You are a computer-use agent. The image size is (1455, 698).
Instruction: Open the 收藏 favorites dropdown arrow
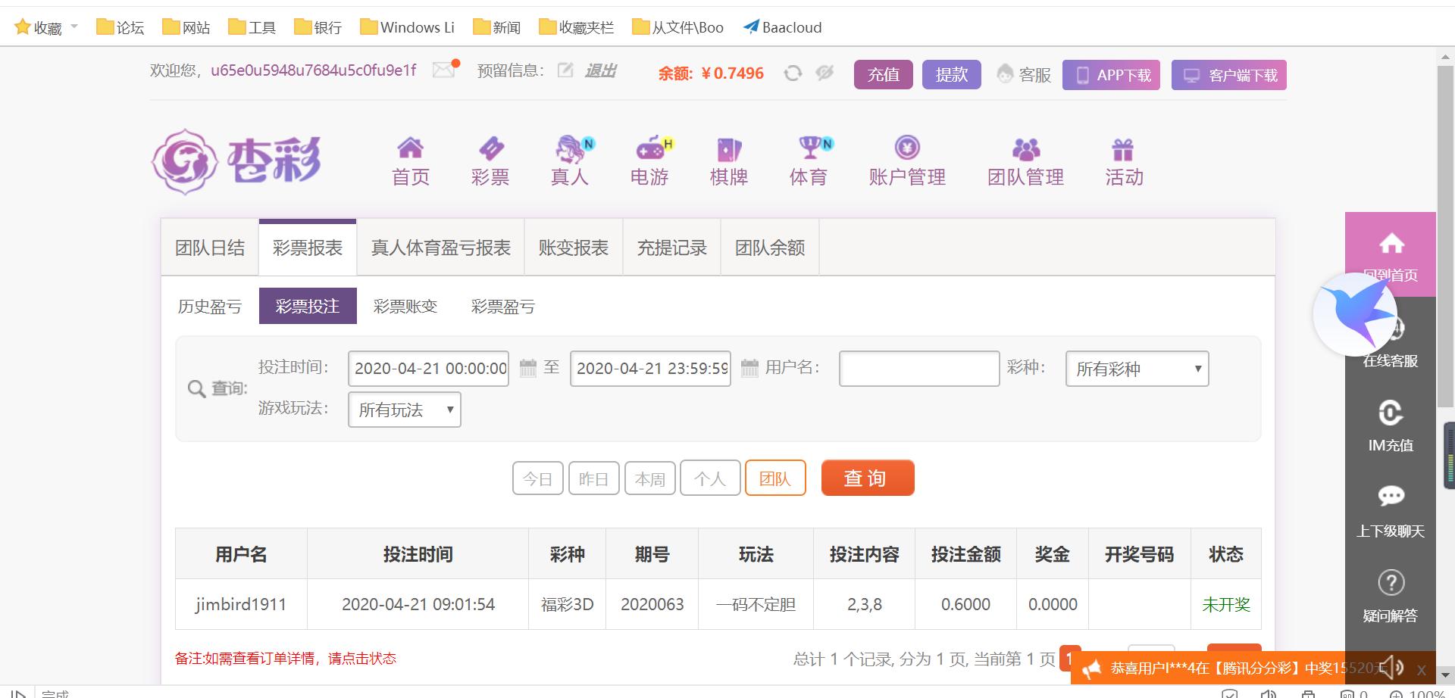pyautogui.click(x=74, y=26)
